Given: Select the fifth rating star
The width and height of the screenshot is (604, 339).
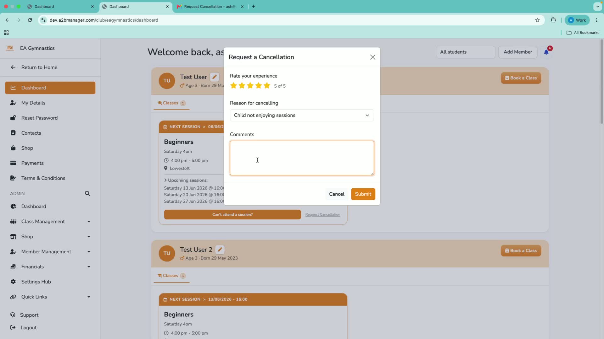Looking at the screenshot, I should tap(267, 86).
